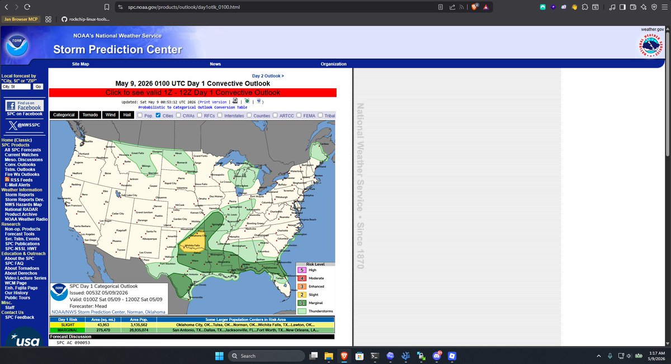The image size is (671, 364).
Task: Open the Brave Wallet icon
Action: click(x=633, y=7)
